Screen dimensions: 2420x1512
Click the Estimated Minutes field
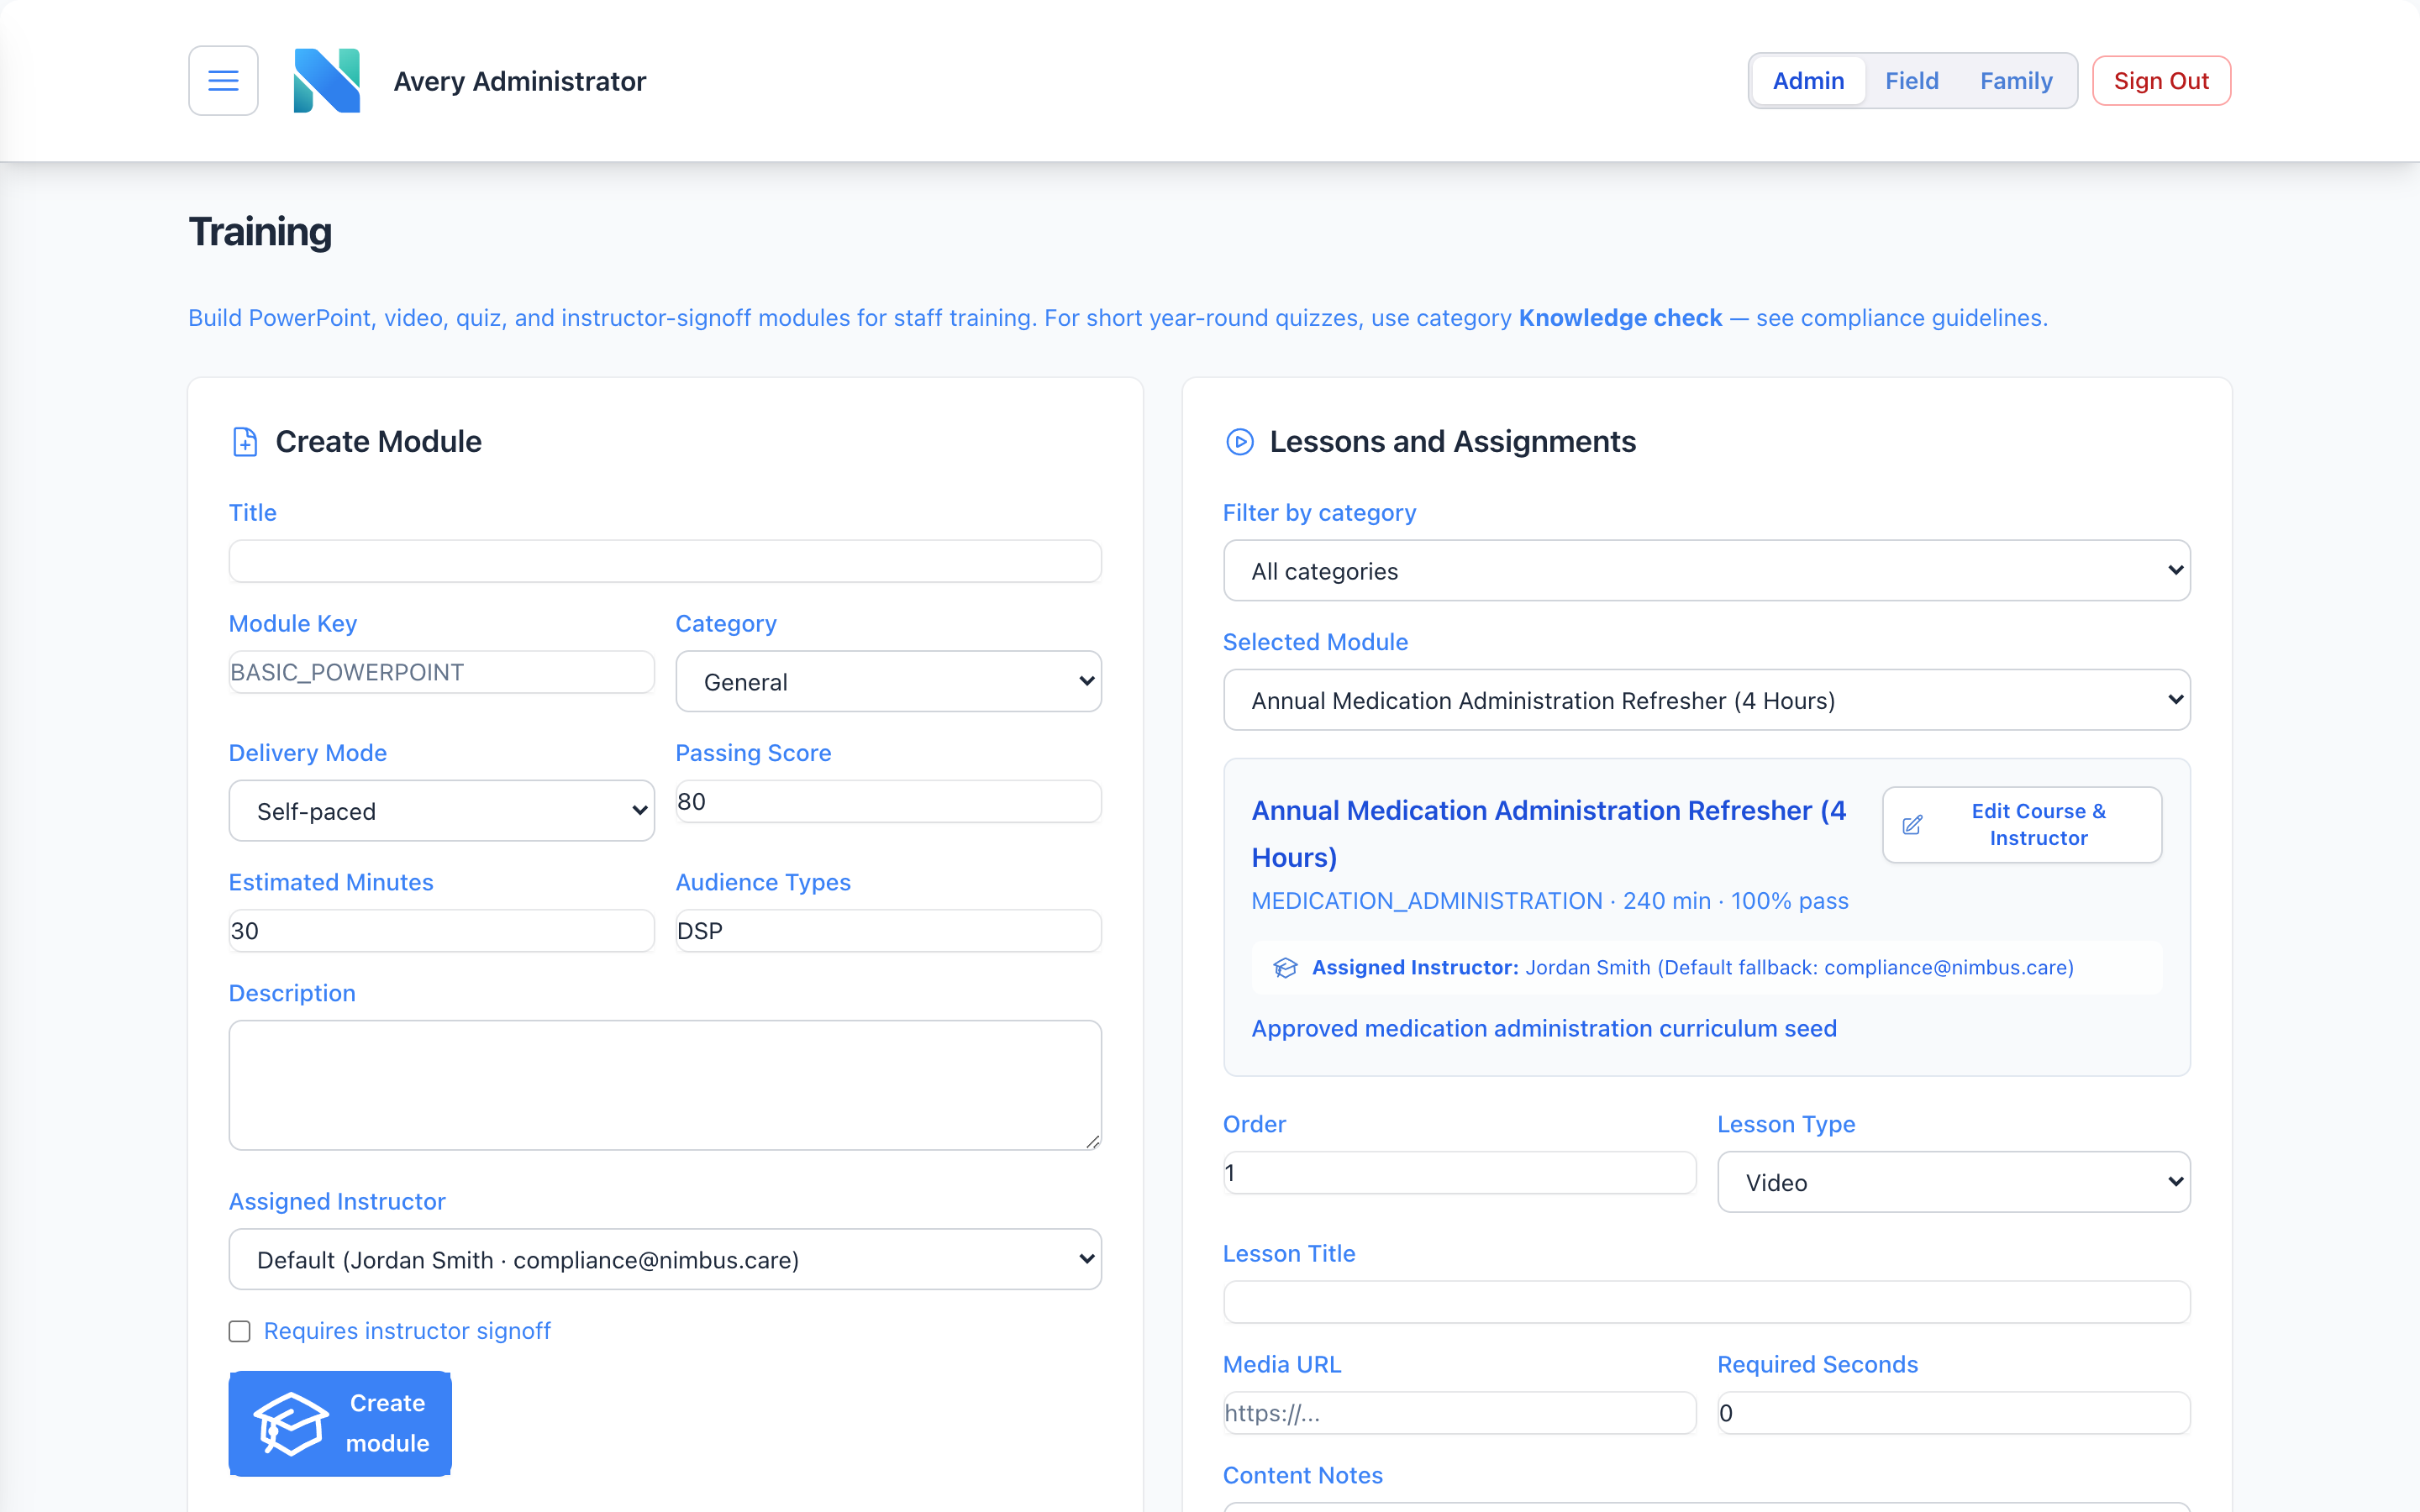click(441, 931)
